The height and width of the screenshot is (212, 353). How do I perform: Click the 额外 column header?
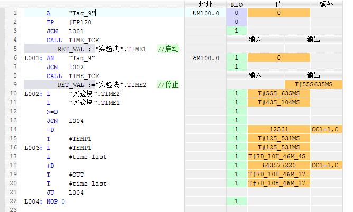coord(326,4)
